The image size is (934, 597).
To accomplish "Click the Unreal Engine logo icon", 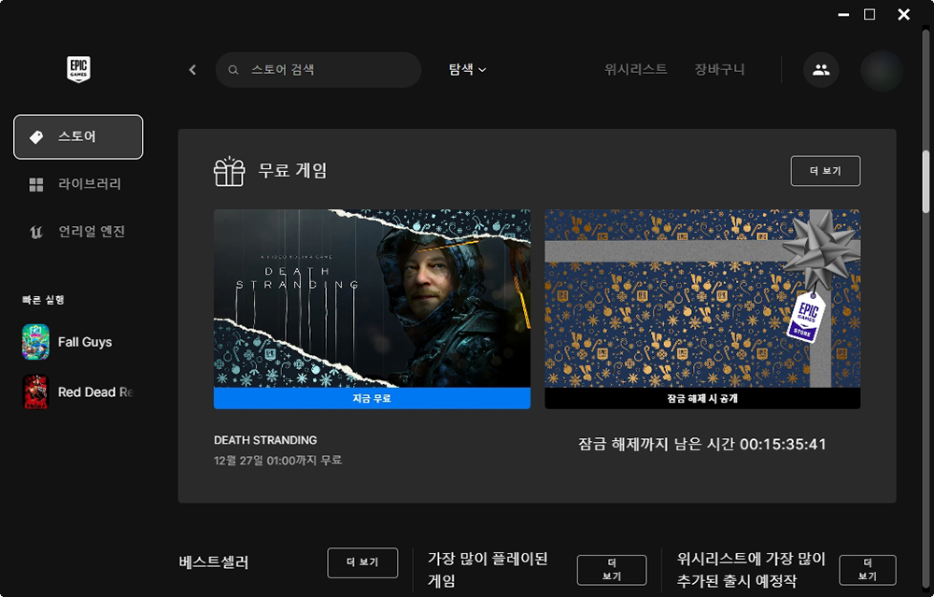I will (36, 232).
